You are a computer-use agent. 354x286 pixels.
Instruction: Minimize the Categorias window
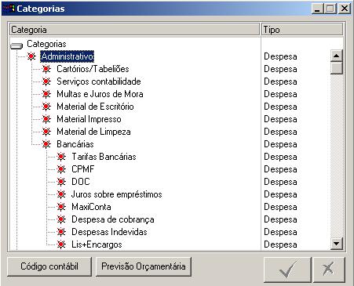(318, 9)
